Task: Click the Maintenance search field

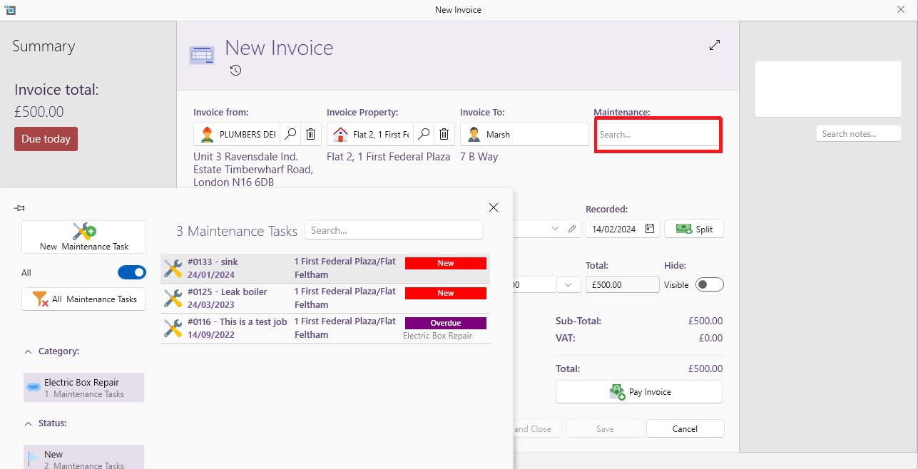Action: coord(657,134)
